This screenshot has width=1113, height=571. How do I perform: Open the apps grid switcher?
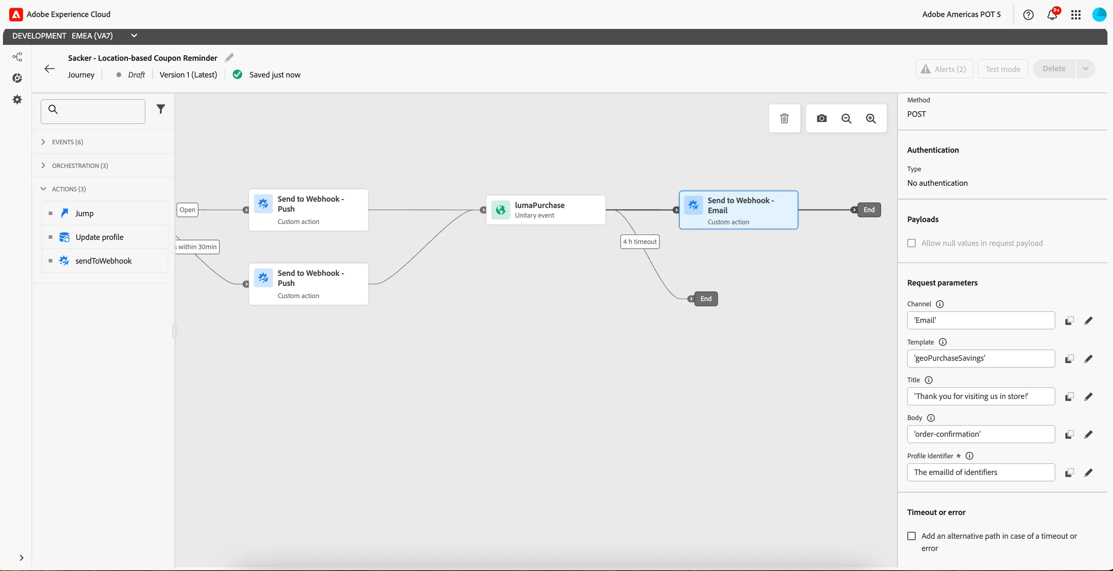coord(1076,15)
